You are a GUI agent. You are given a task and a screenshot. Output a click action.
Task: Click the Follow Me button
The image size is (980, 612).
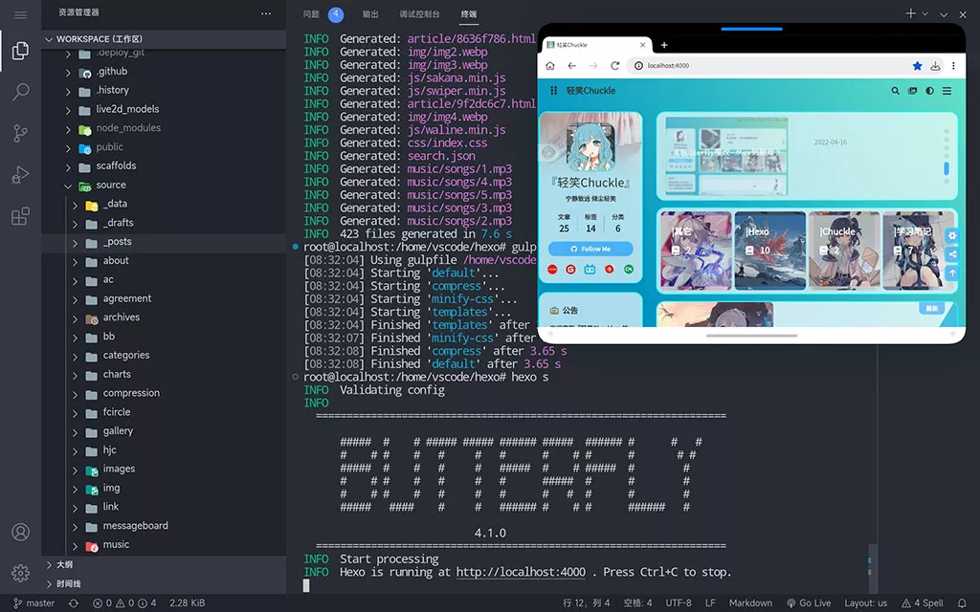pos(590,249)
